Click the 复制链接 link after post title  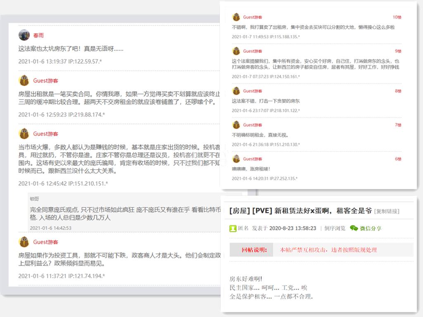pos(387,211)
